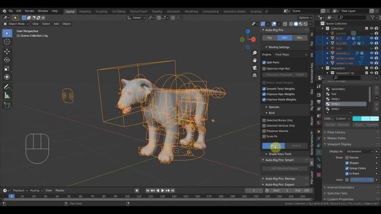Jump to the first frame
The width and height of the screenshot is (381, 214).
point(148,191)
